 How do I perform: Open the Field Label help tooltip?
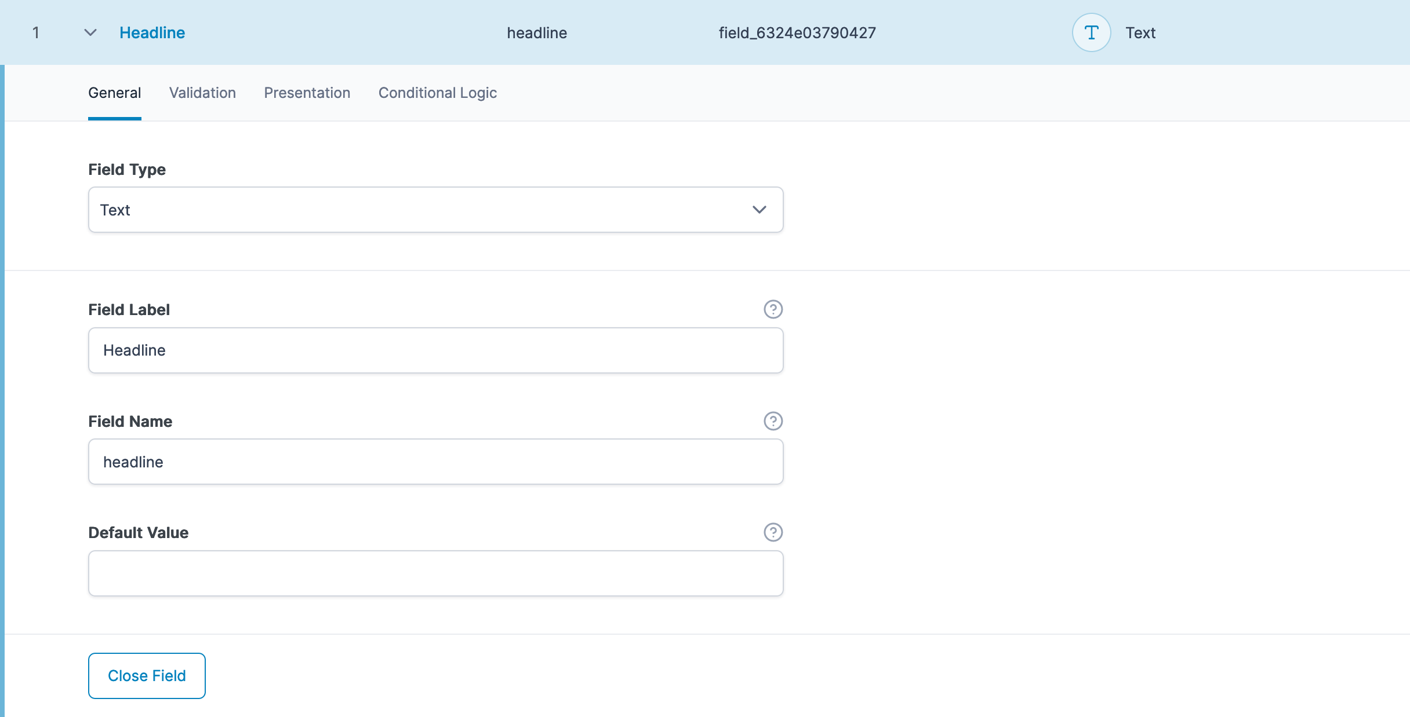click(x=773, y=309)
